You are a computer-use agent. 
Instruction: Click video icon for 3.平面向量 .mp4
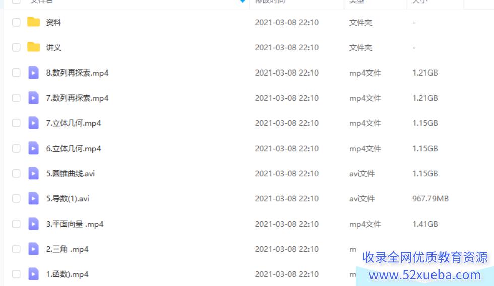pyautogui.click(x=33, y=224)
